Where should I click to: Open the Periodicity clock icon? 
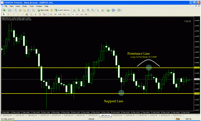pyautogui.click(x=113, y=10)
